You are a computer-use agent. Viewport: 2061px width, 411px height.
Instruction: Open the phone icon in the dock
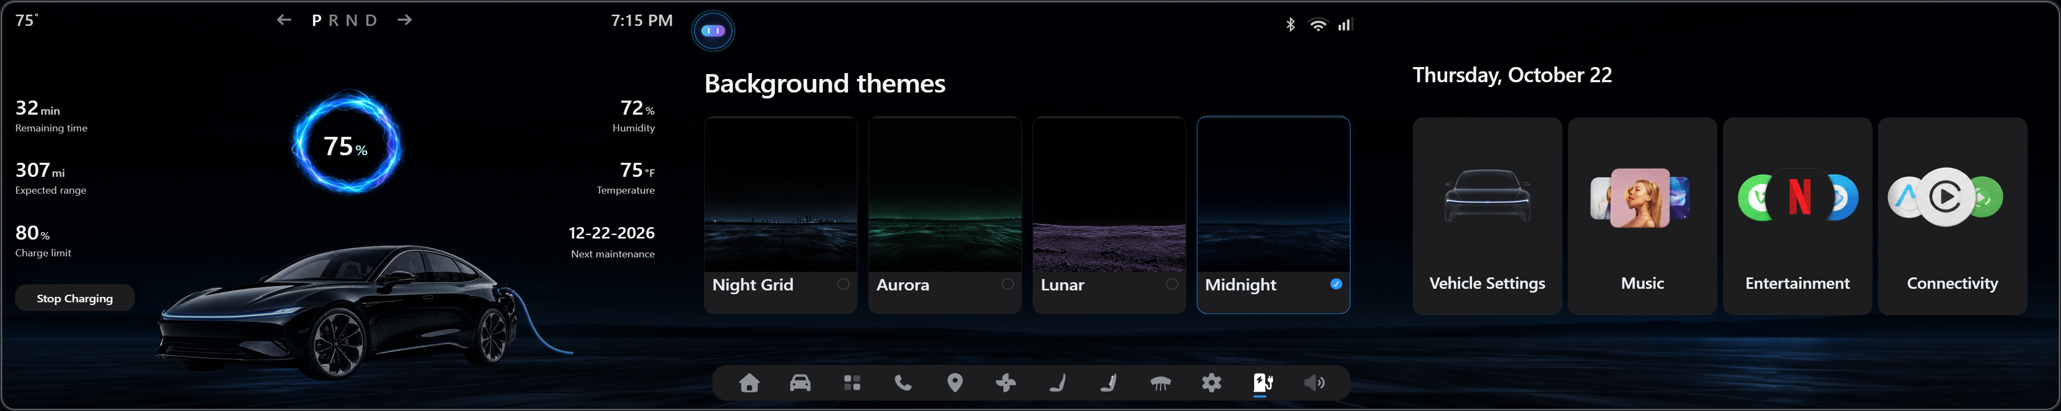(x=902, y=383)
